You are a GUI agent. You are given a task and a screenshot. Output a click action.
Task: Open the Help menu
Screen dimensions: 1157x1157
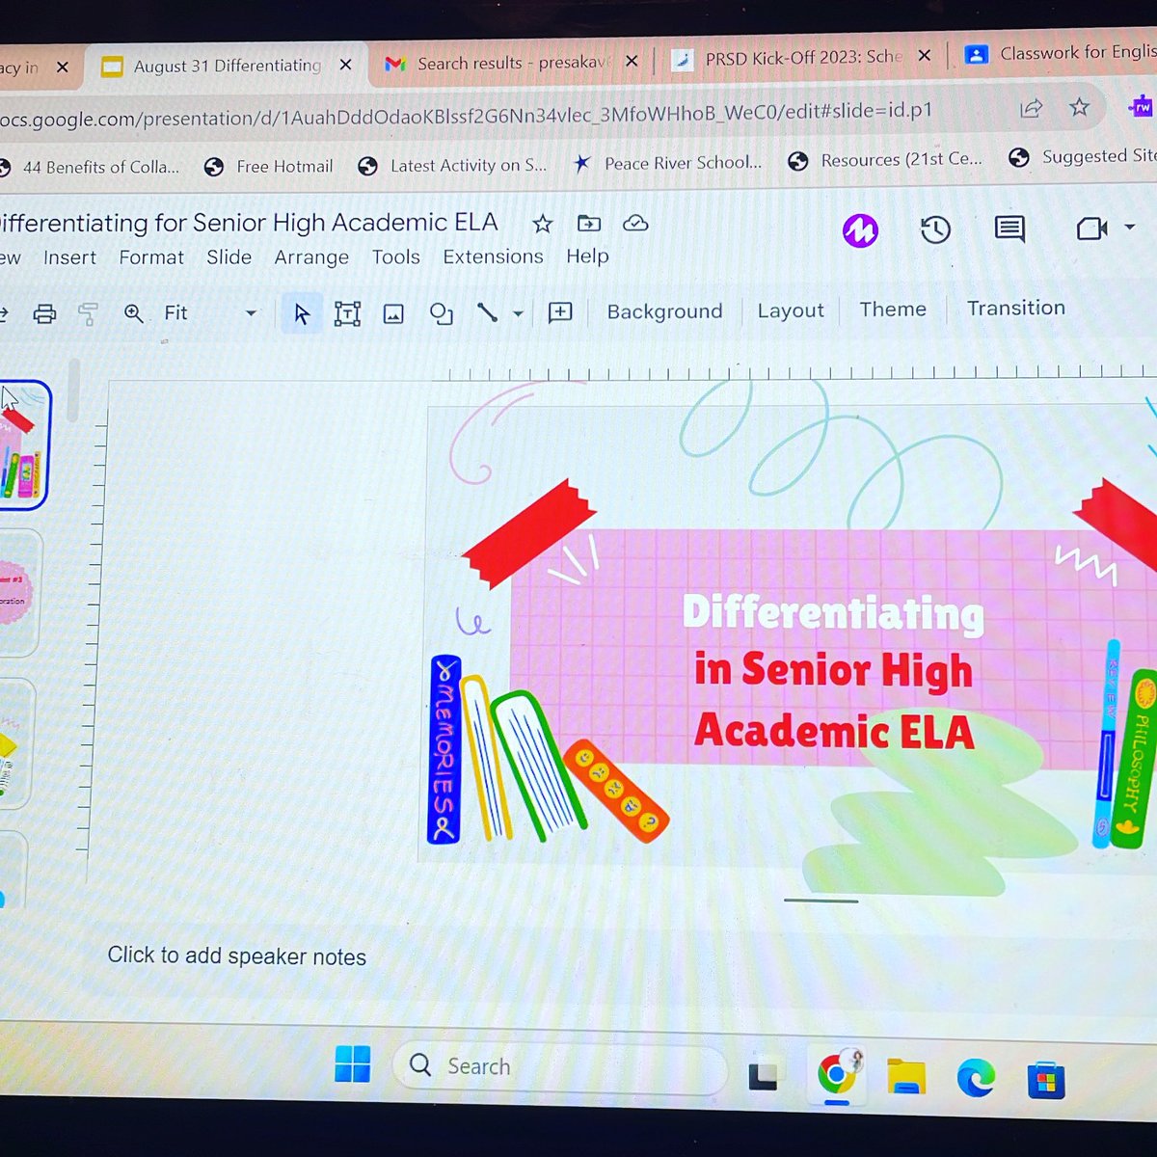click(587, 256)
